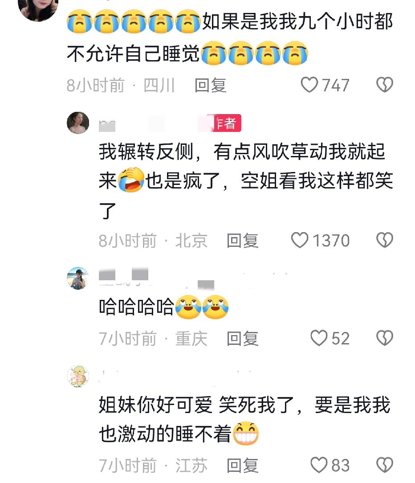Viewport: 415px width, 483px height.
Task: Tap the 如果是我我九个小时 comment text
Action: point(230,37)
